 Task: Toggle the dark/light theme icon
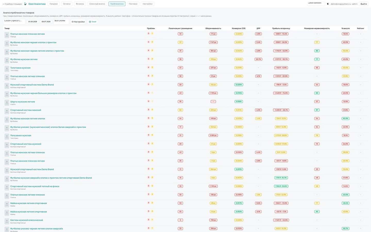point(328,4)
